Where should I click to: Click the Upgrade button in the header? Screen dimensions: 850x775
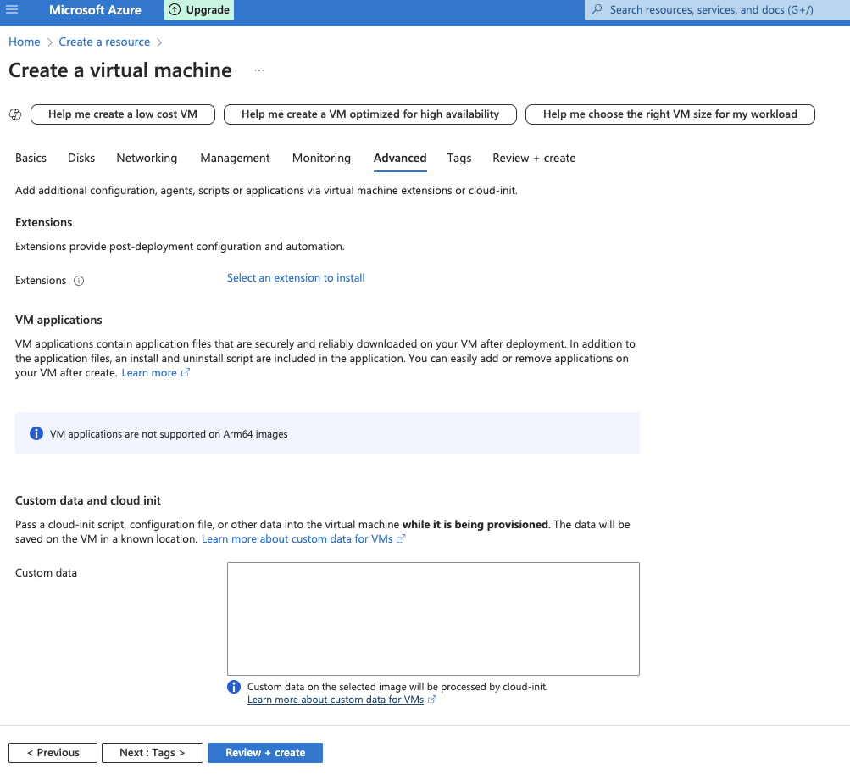(x=199, y=10)
